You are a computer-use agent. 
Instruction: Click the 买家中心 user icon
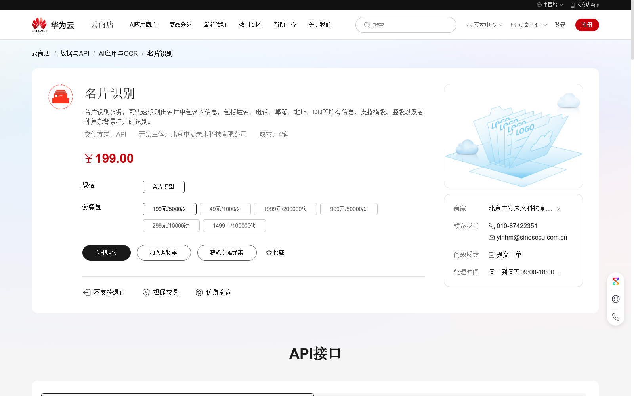(469, 25)
